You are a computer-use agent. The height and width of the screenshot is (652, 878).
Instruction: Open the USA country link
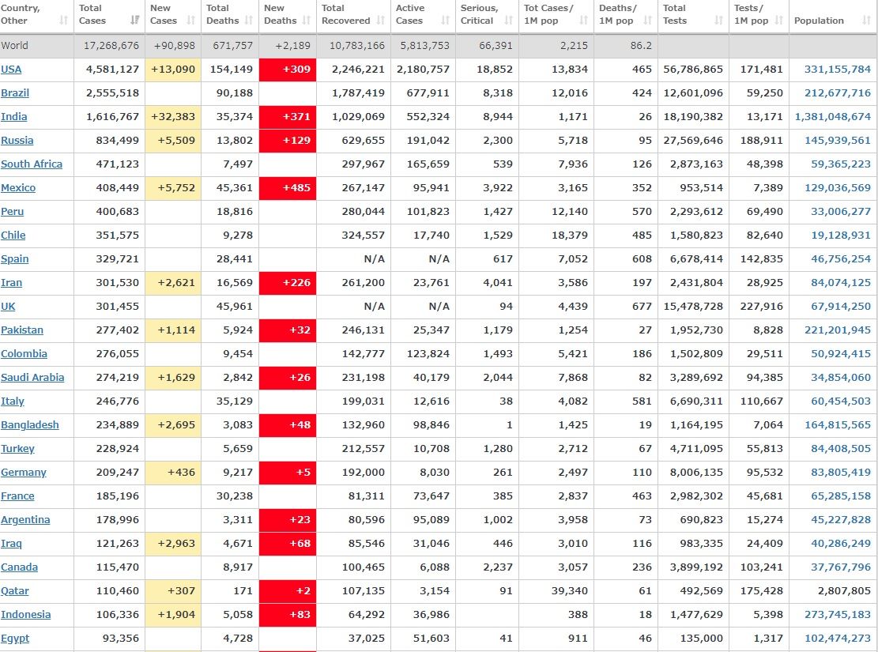(x=11, y=70)
